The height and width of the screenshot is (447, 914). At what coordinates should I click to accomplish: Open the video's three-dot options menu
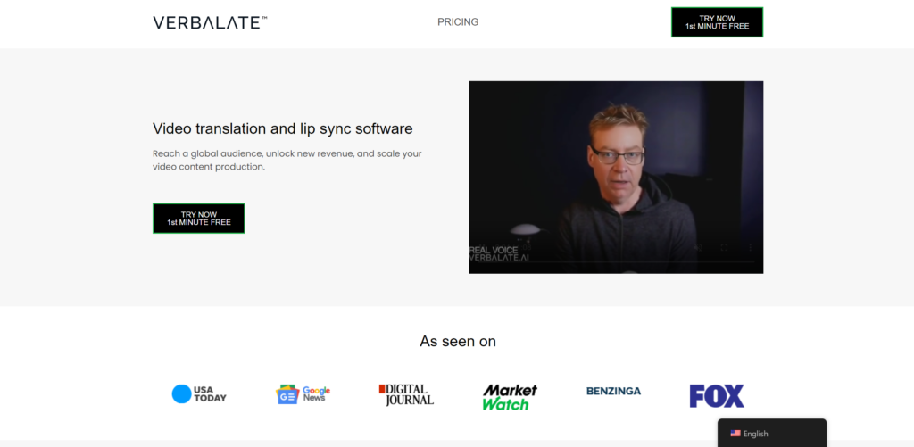click(x=750, y=248)
